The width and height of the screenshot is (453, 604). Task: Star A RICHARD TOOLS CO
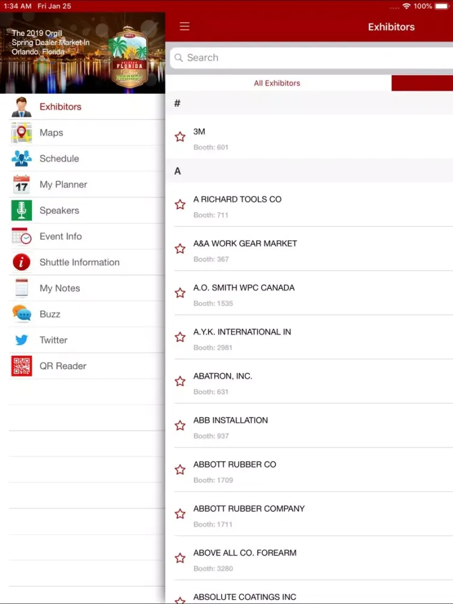180,204
